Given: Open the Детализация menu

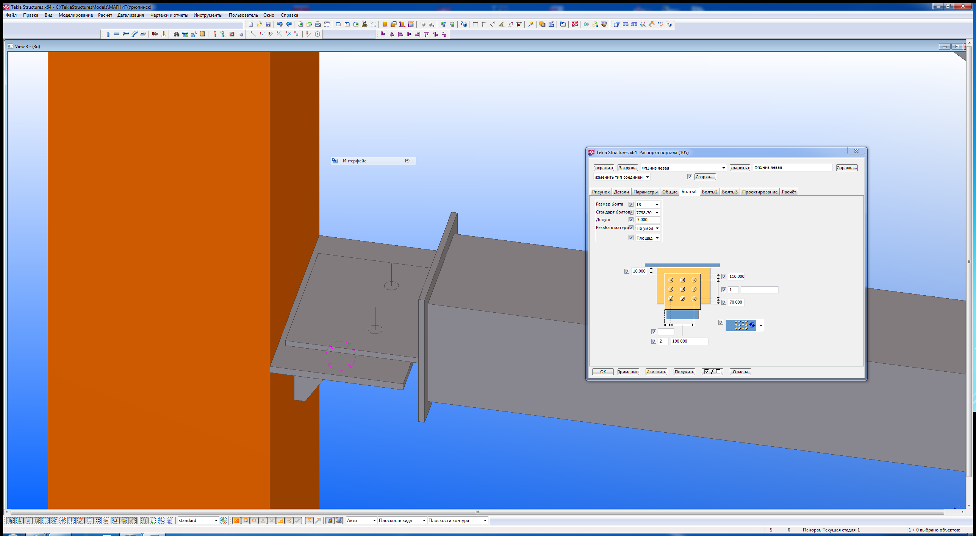Looking at the screenshot, I should click(130, 15).
